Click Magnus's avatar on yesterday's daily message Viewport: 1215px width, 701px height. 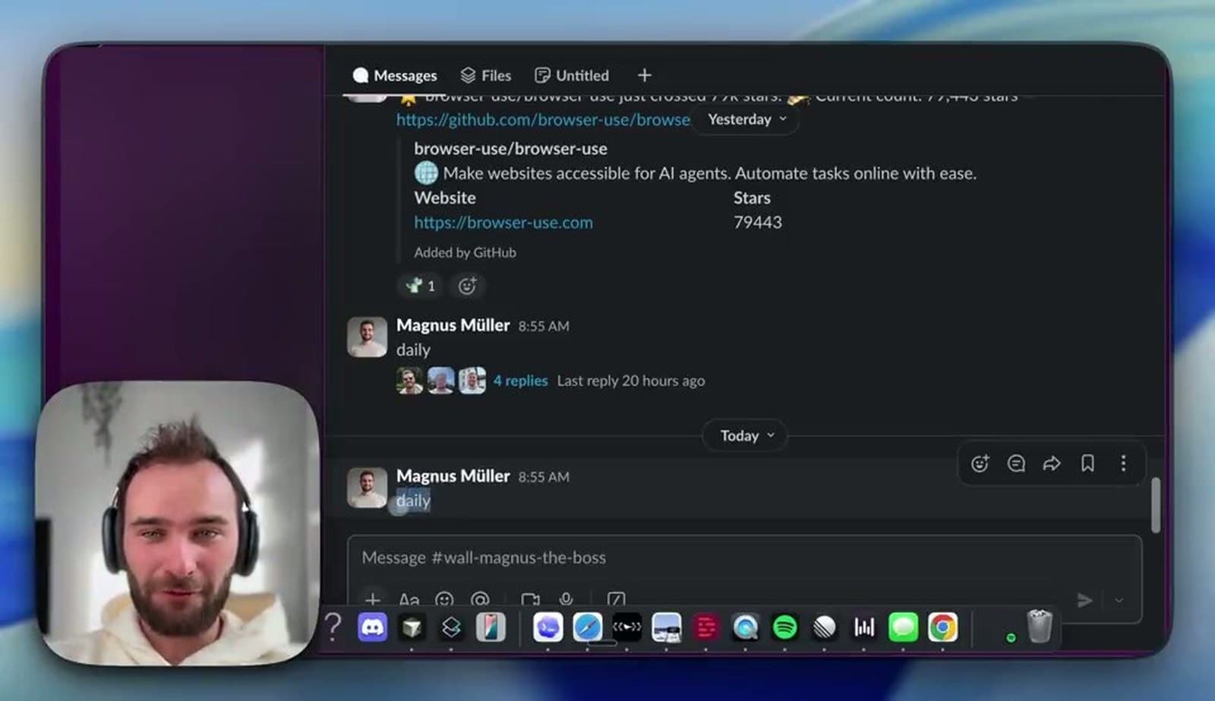(367, 336)
